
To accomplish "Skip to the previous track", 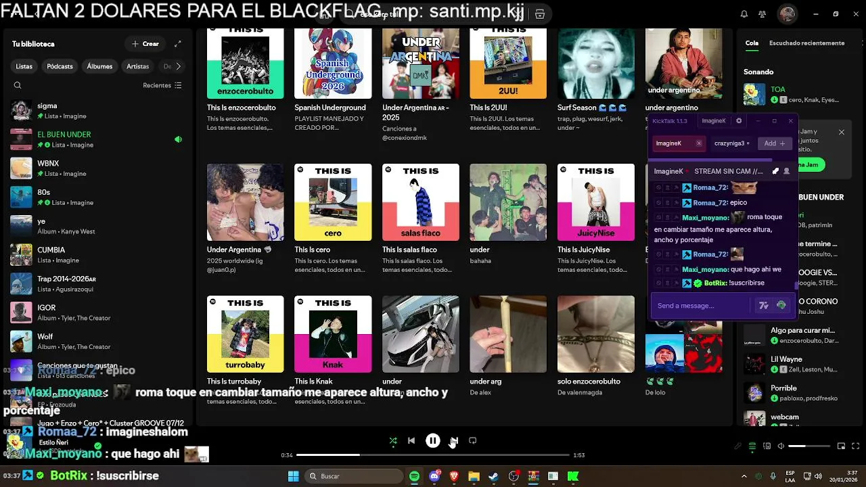I will tap(411, 440).
